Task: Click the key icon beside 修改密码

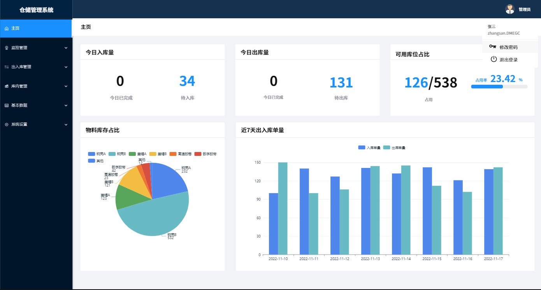Action: (493, 47)
